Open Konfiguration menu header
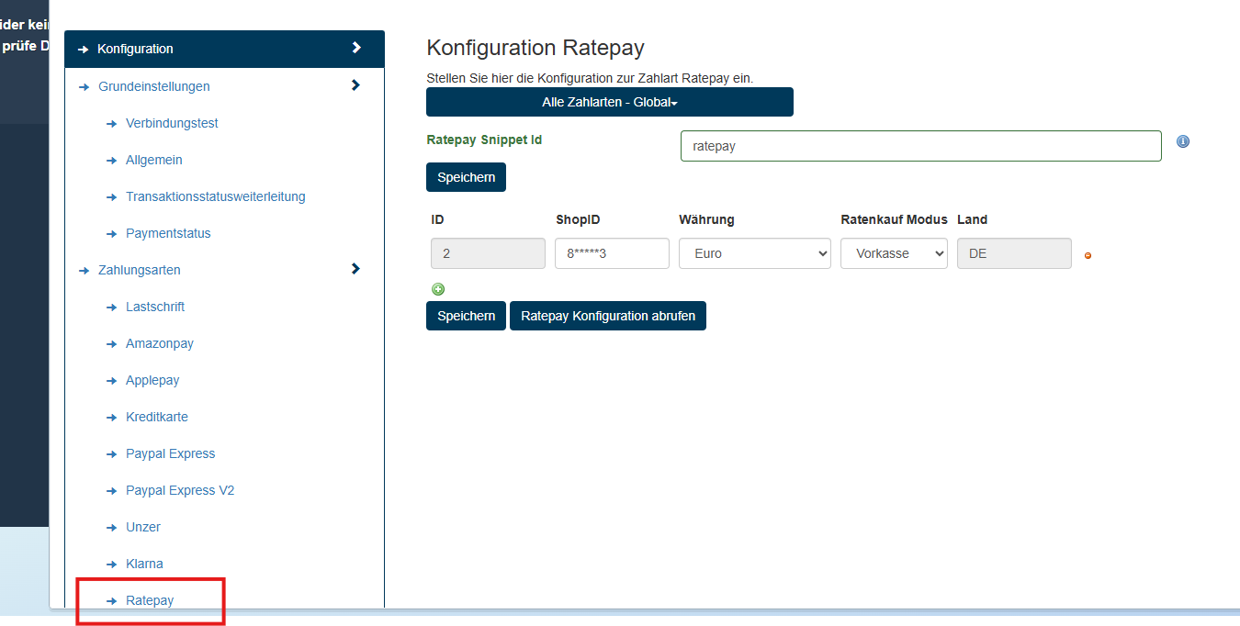 pyautogui.click(x=224, y=49)
